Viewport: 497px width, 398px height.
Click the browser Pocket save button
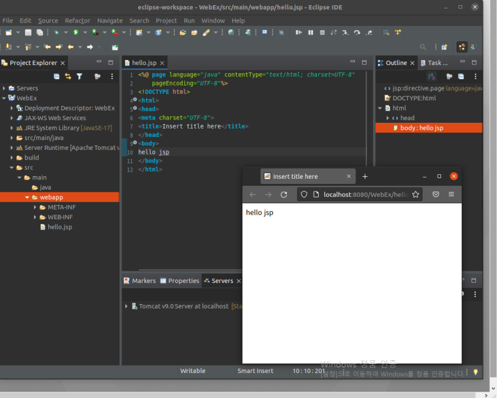coord(436,194)
